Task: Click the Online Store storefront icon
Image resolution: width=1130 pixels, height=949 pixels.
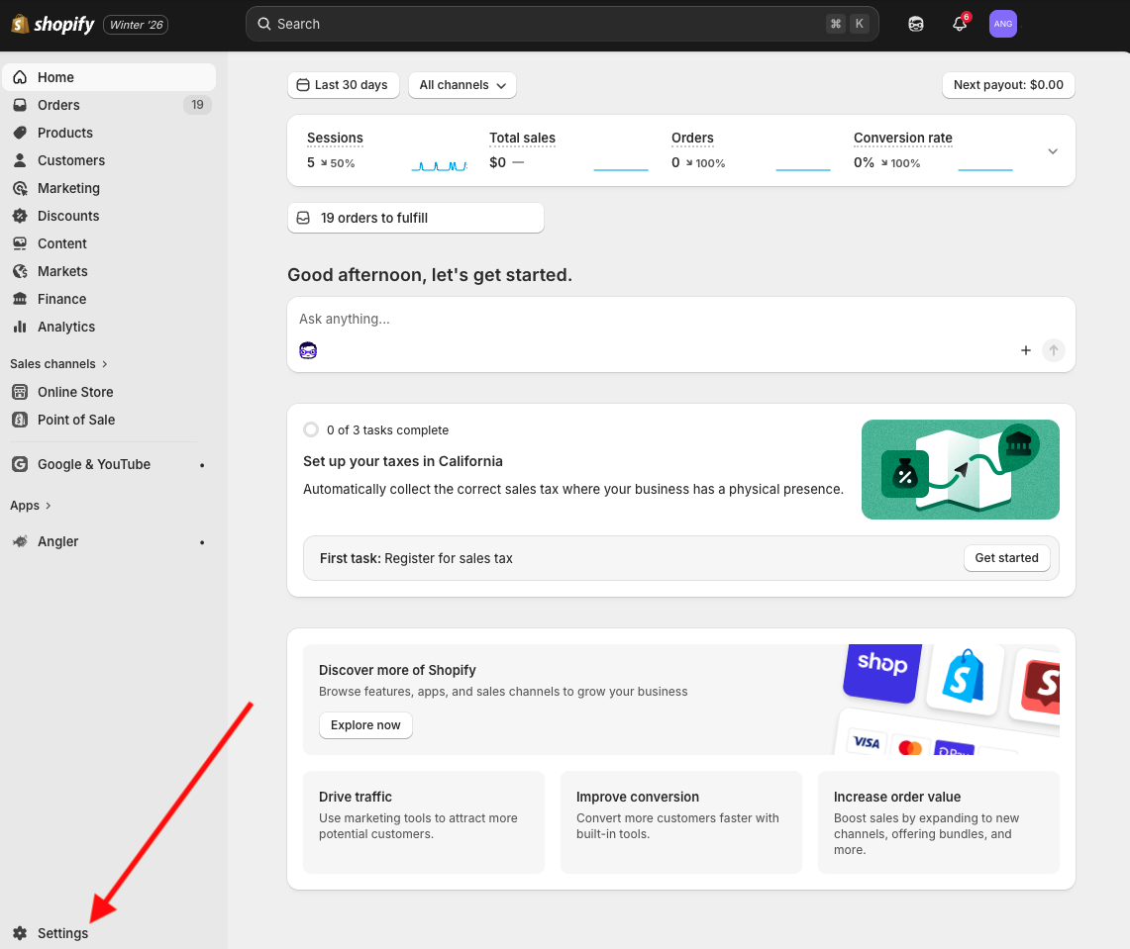Action: (20, 392)
